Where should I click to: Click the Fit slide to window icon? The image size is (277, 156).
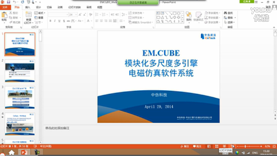coord(274,146)
